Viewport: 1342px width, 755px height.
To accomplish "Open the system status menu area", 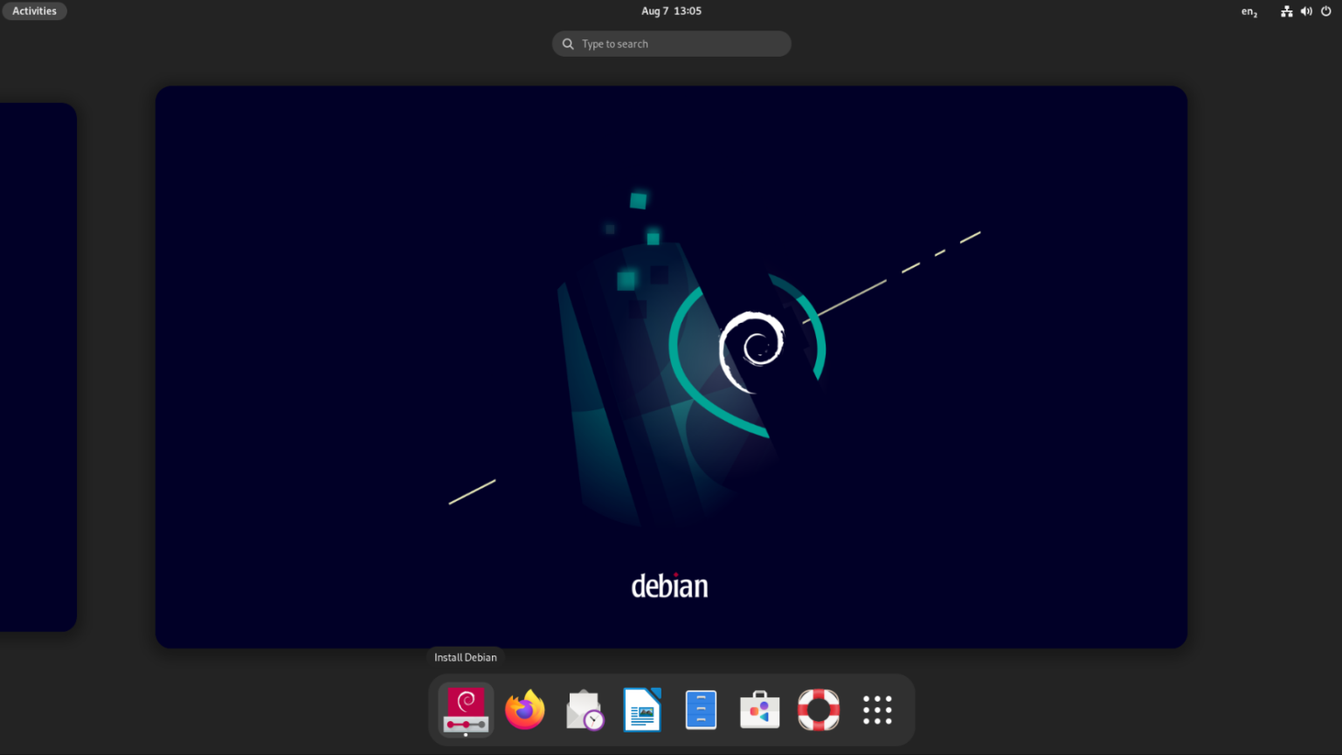I will [x=1306, y=10].
